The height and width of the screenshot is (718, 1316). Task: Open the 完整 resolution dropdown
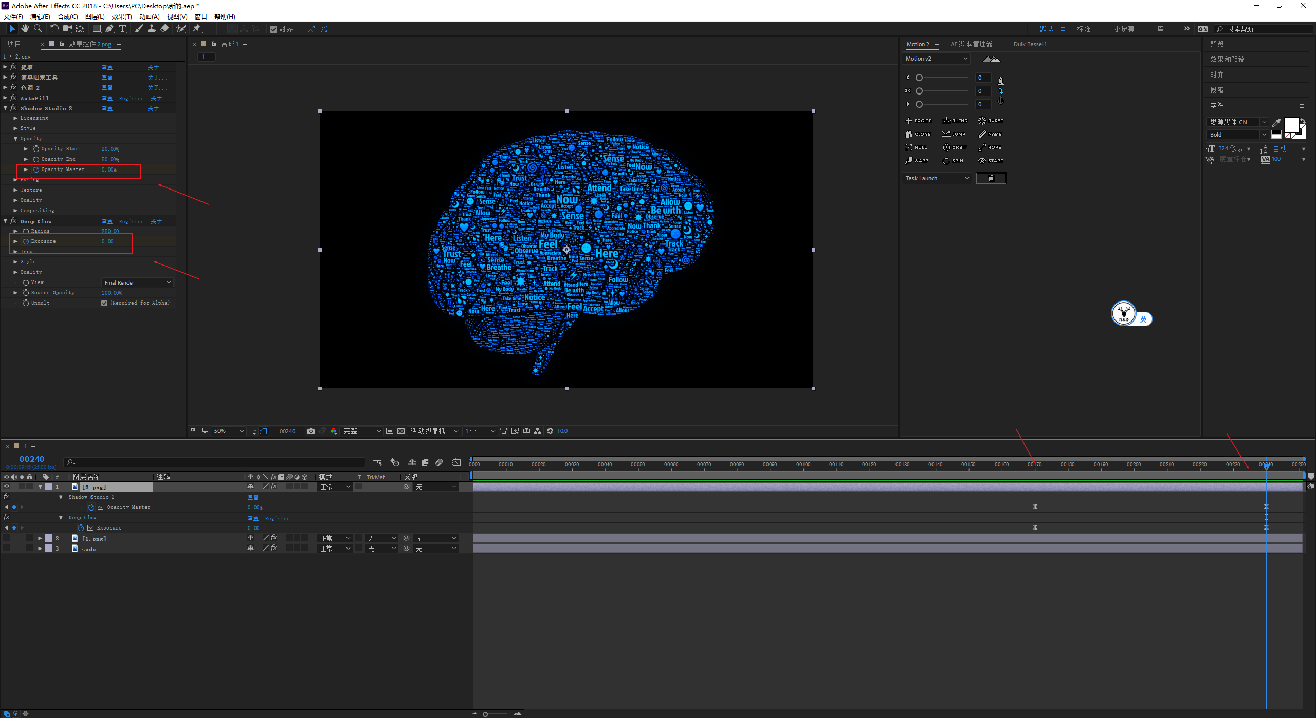point(362,431)
